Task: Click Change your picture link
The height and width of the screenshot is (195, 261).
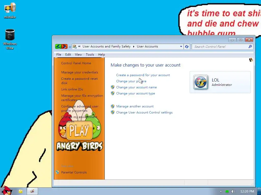Action: [x=131, y=81]
